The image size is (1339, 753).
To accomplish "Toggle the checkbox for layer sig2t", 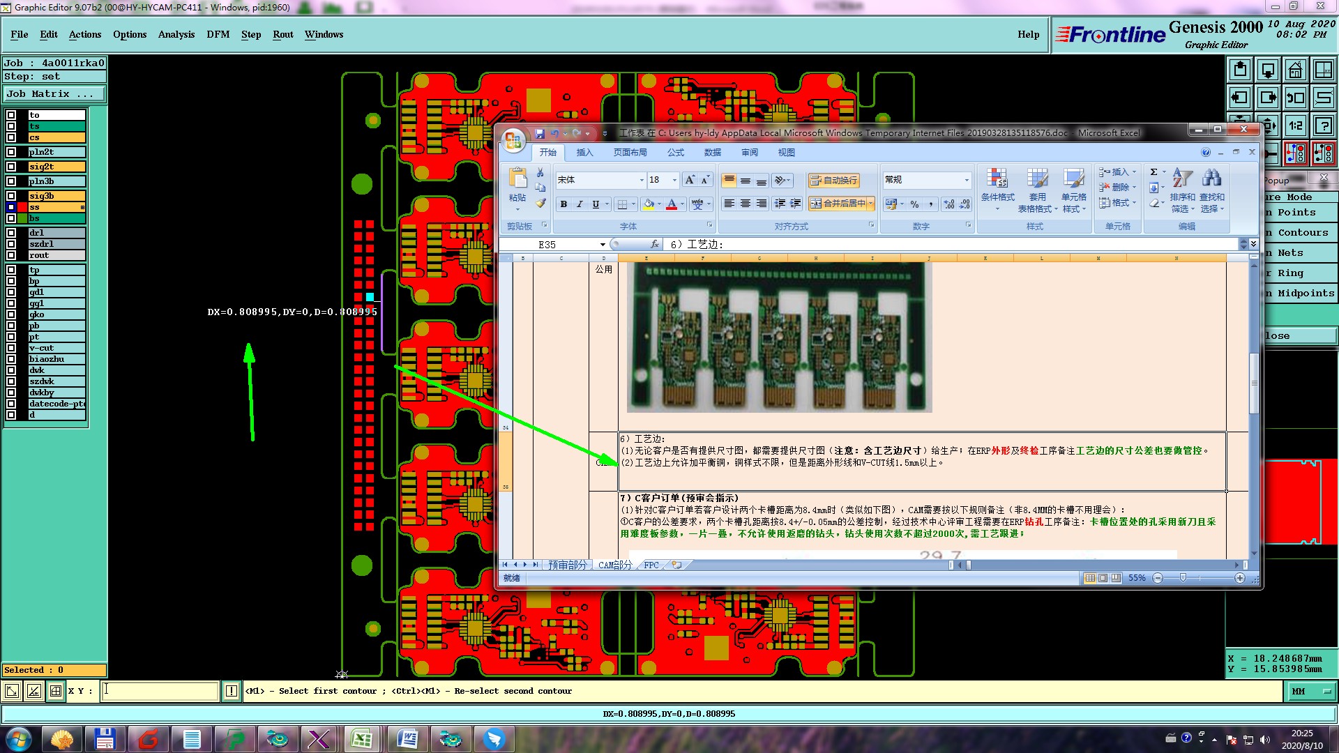I will pos(11,167).
